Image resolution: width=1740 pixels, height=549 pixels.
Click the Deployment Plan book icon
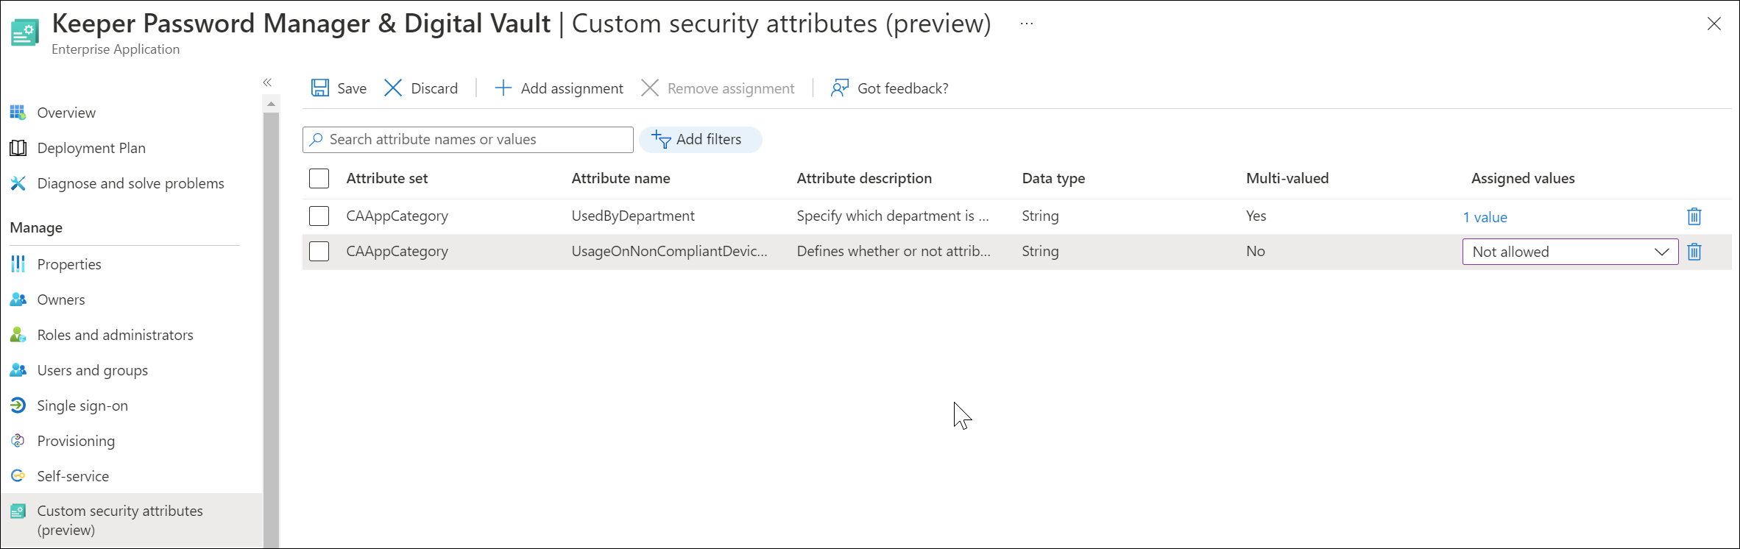click(x=18, y=148)
